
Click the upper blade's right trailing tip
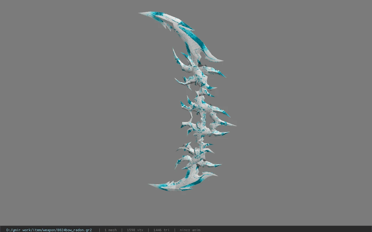pos(219,60)
